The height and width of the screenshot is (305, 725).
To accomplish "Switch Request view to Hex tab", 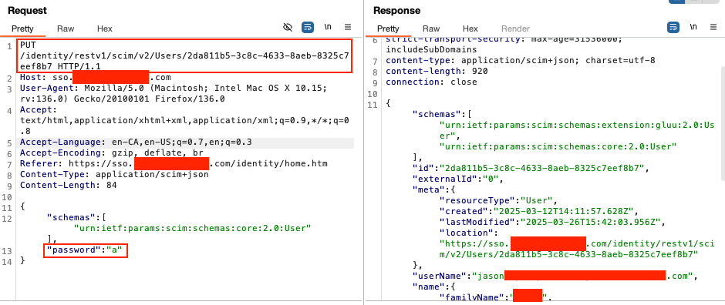I will [104, 28].
